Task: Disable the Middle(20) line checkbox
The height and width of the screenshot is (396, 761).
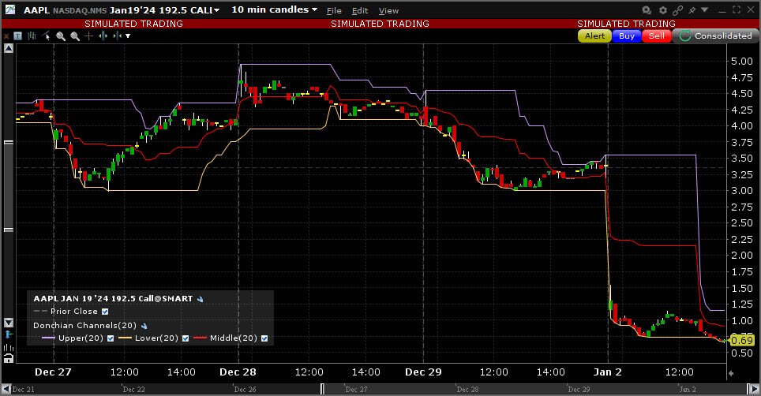Action: click(264, 338)
